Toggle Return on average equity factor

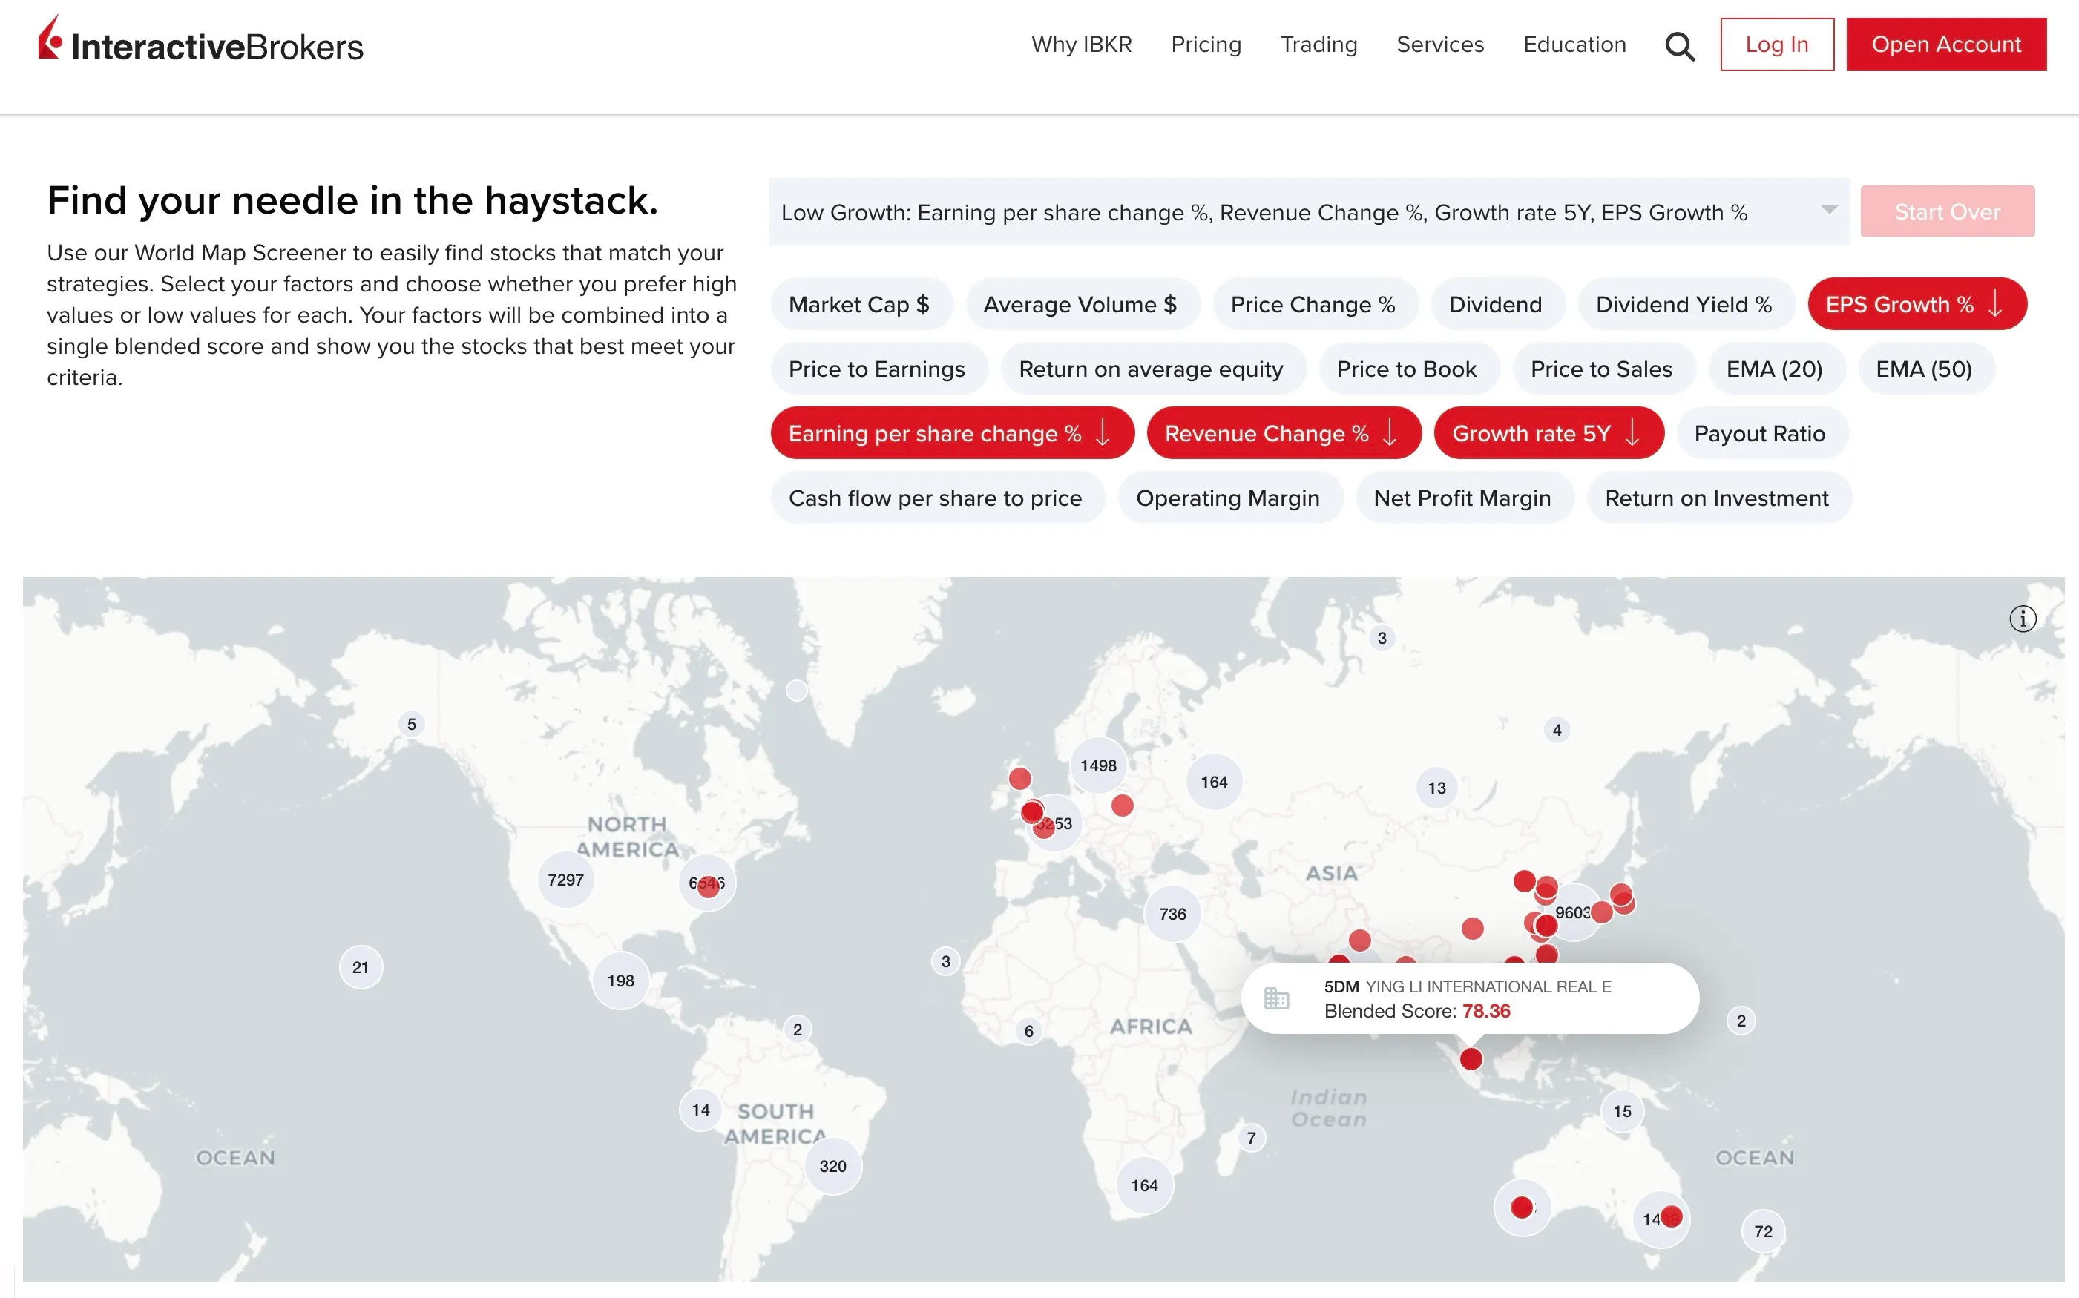(x=1152, y=369)
